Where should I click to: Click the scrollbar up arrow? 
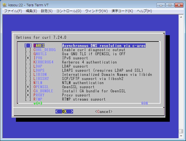click(x=181, y=17)
